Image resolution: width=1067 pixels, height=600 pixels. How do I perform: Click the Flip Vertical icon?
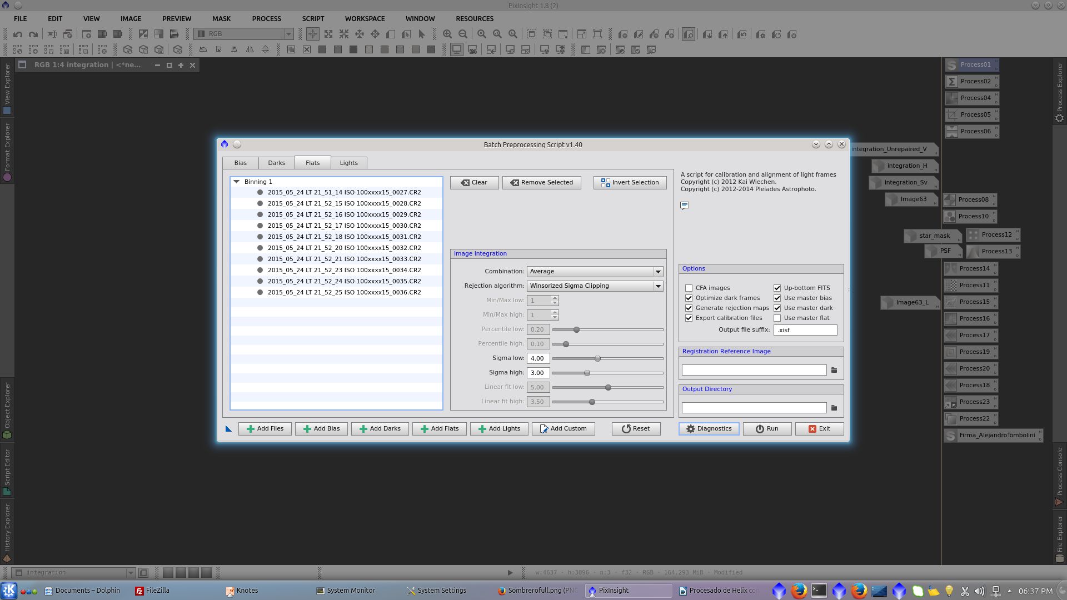coord(266,50)
